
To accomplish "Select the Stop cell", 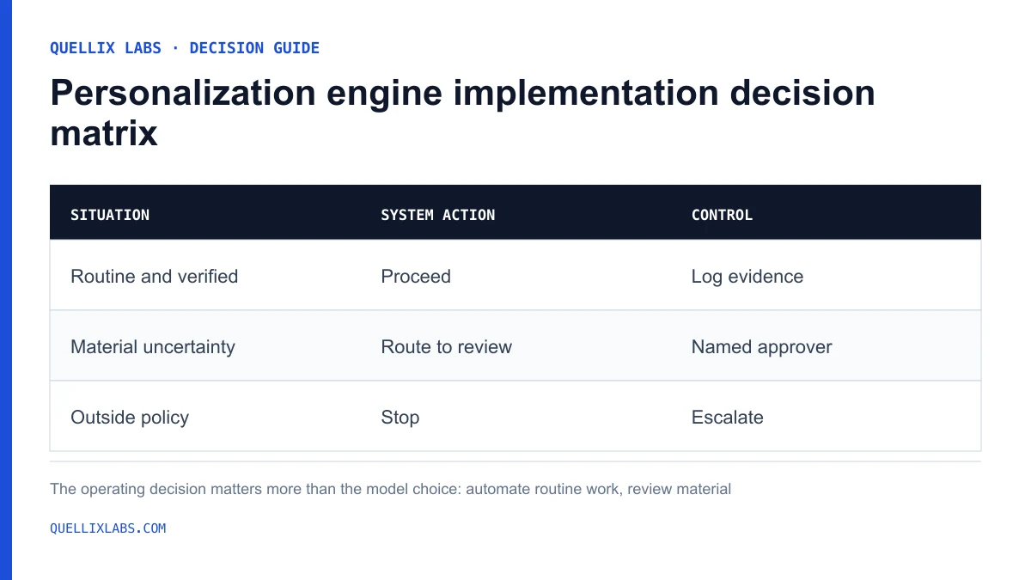I will (400, 418).
